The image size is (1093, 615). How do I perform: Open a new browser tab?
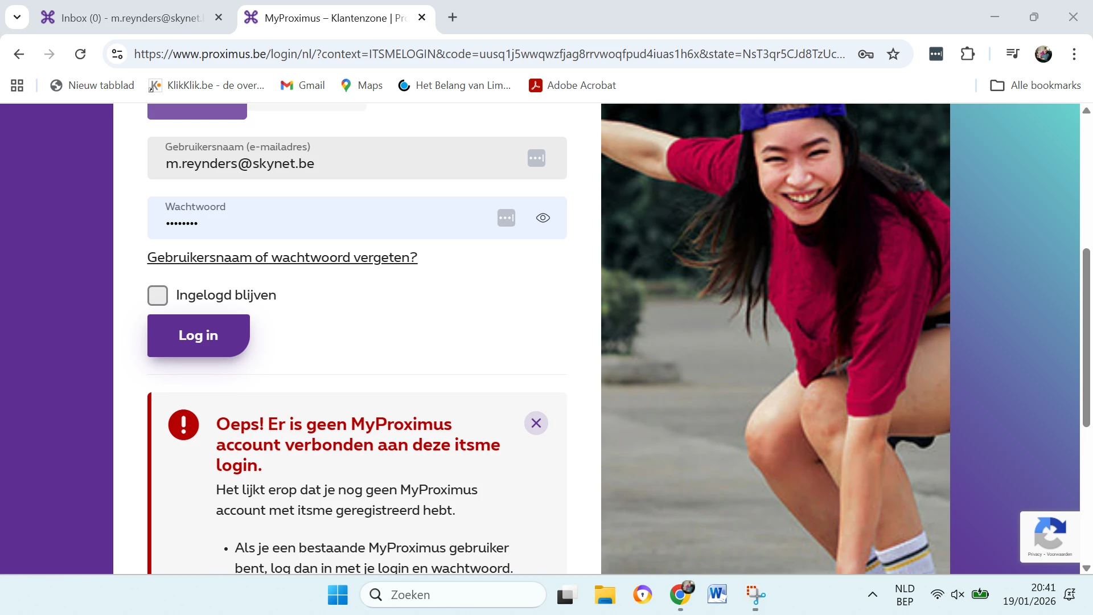pyautogui.click(x=453, y=18)
